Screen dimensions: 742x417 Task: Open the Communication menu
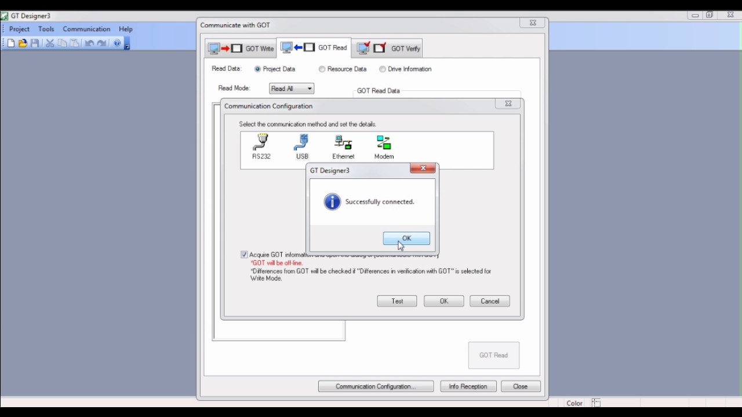(86, 29)
